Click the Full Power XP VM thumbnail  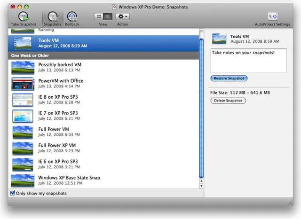pos(23,149)
